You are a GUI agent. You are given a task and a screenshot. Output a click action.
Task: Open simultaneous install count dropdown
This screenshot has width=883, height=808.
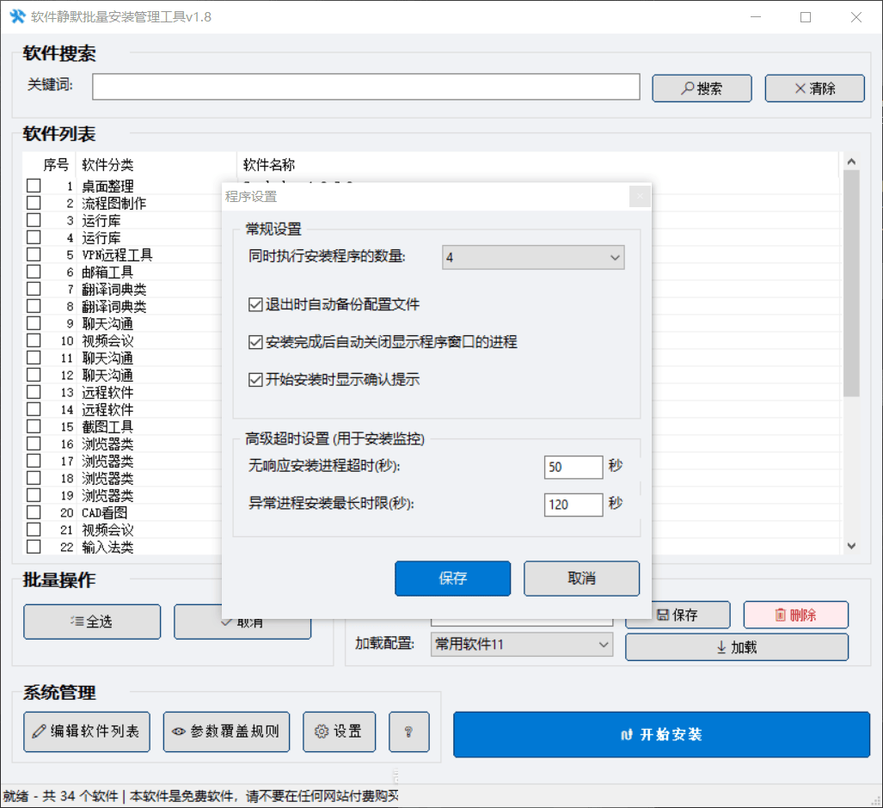532,257
